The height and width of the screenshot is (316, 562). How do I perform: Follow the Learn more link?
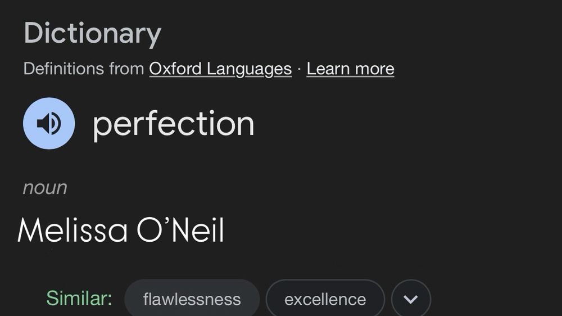(350, 69)
